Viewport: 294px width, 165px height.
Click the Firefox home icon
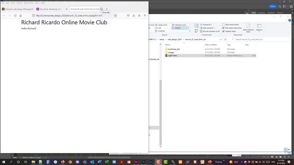(21, 16)
